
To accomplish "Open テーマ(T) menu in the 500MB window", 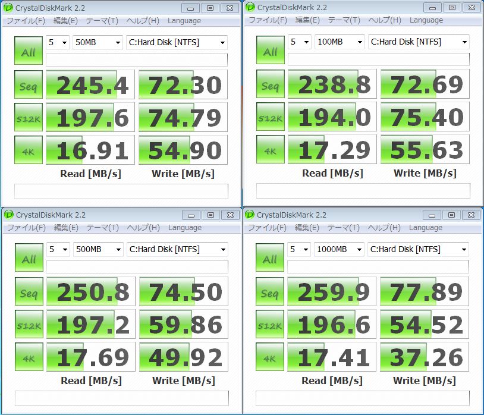I will coord(102,228).
